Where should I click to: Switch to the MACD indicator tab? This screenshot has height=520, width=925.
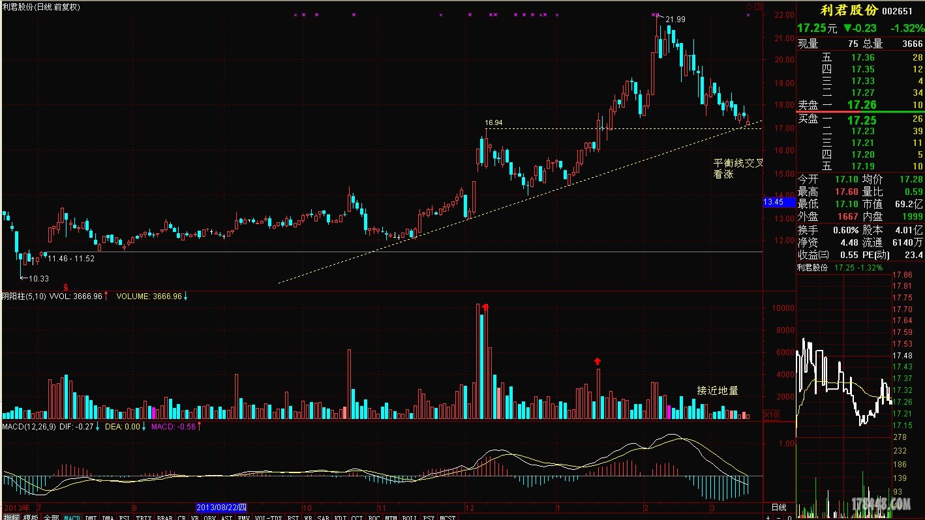[72, 517]
